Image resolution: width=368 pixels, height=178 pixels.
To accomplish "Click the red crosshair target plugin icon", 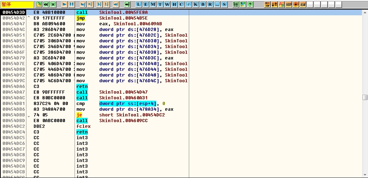I will 296,4.
